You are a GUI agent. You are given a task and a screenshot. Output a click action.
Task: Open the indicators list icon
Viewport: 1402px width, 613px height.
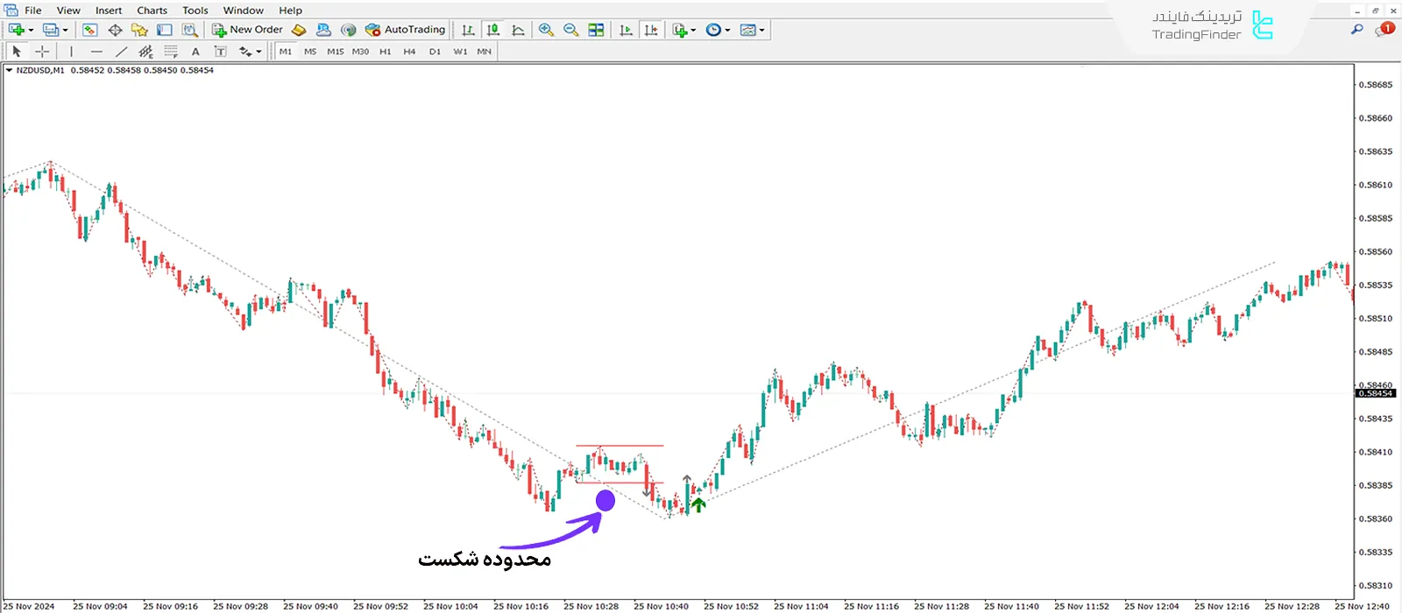click(680, 30)
